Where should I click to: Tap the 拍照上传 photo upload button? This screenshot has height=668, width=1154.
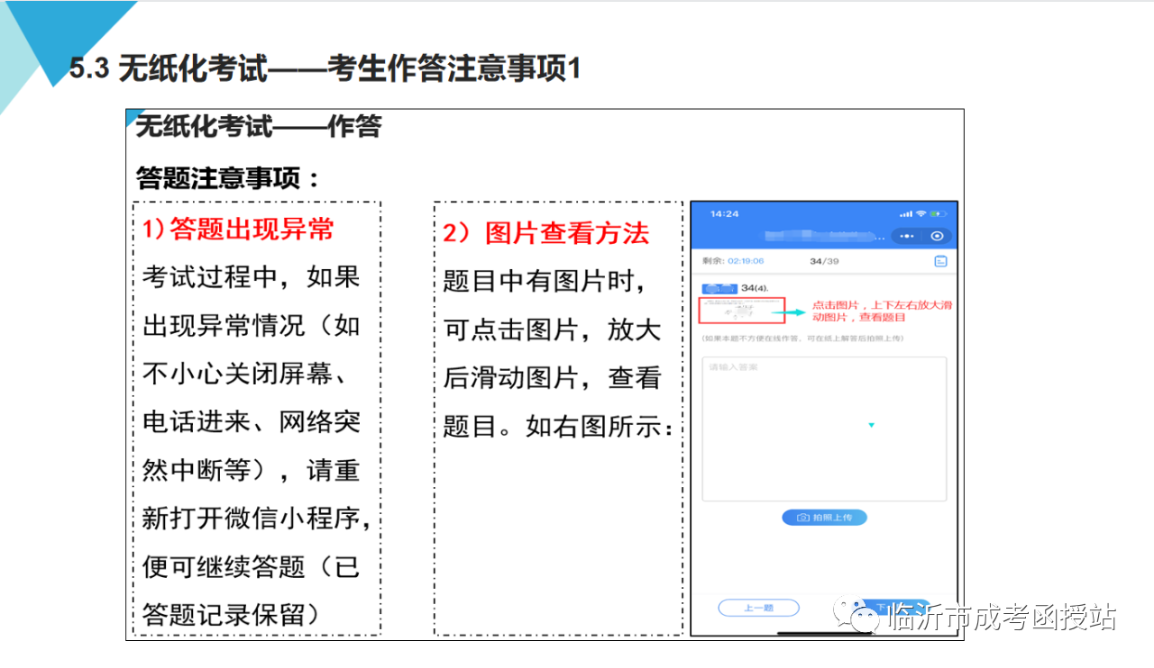coord(824,518)
